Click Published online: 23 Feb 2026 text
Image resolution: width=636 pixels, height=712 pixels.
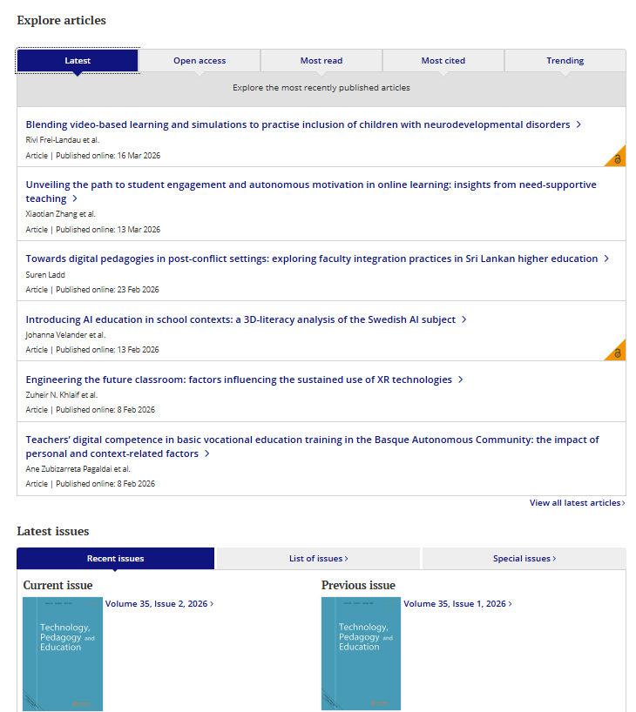coord(107,289)
